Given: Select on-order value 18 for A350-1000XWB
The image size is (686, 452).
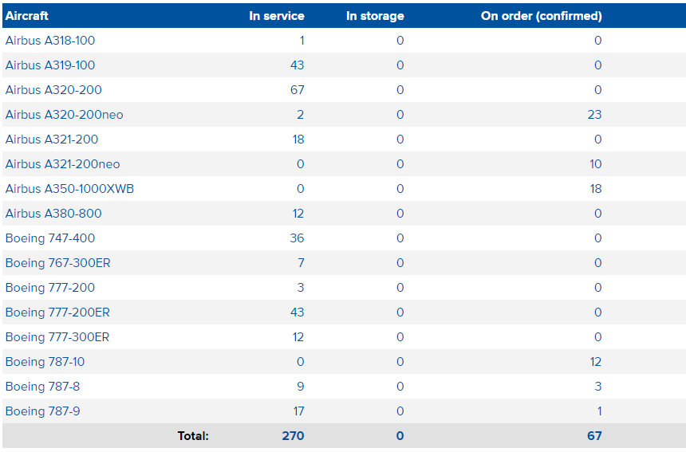Looking at the screenshot, I should [595, 189].
